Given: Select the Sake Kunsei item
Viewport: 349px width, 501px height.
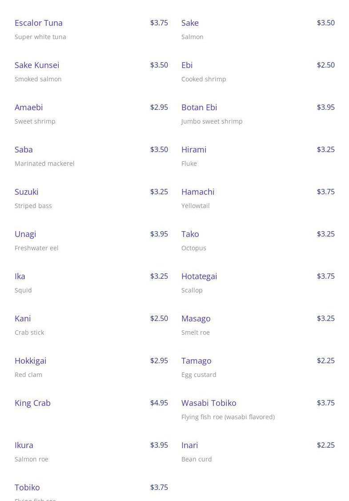Looking at the screenshot, I should pos(37,65).
